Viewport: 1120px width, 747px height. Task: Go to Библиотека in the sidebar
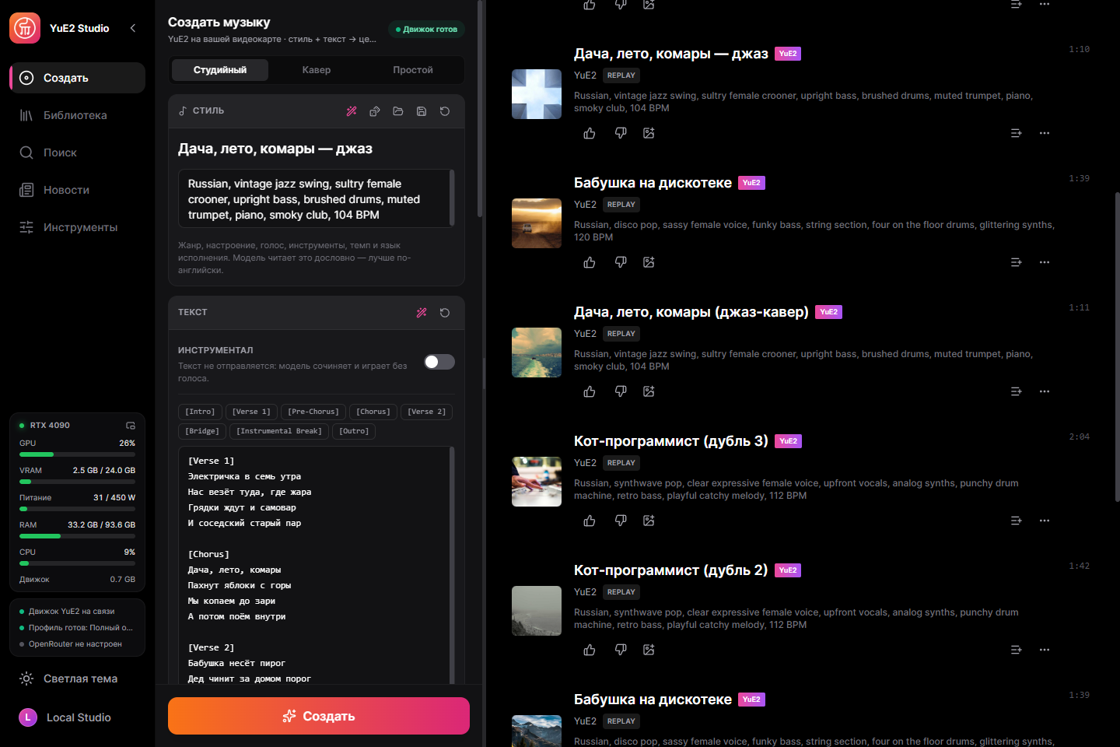coord(77,115)
